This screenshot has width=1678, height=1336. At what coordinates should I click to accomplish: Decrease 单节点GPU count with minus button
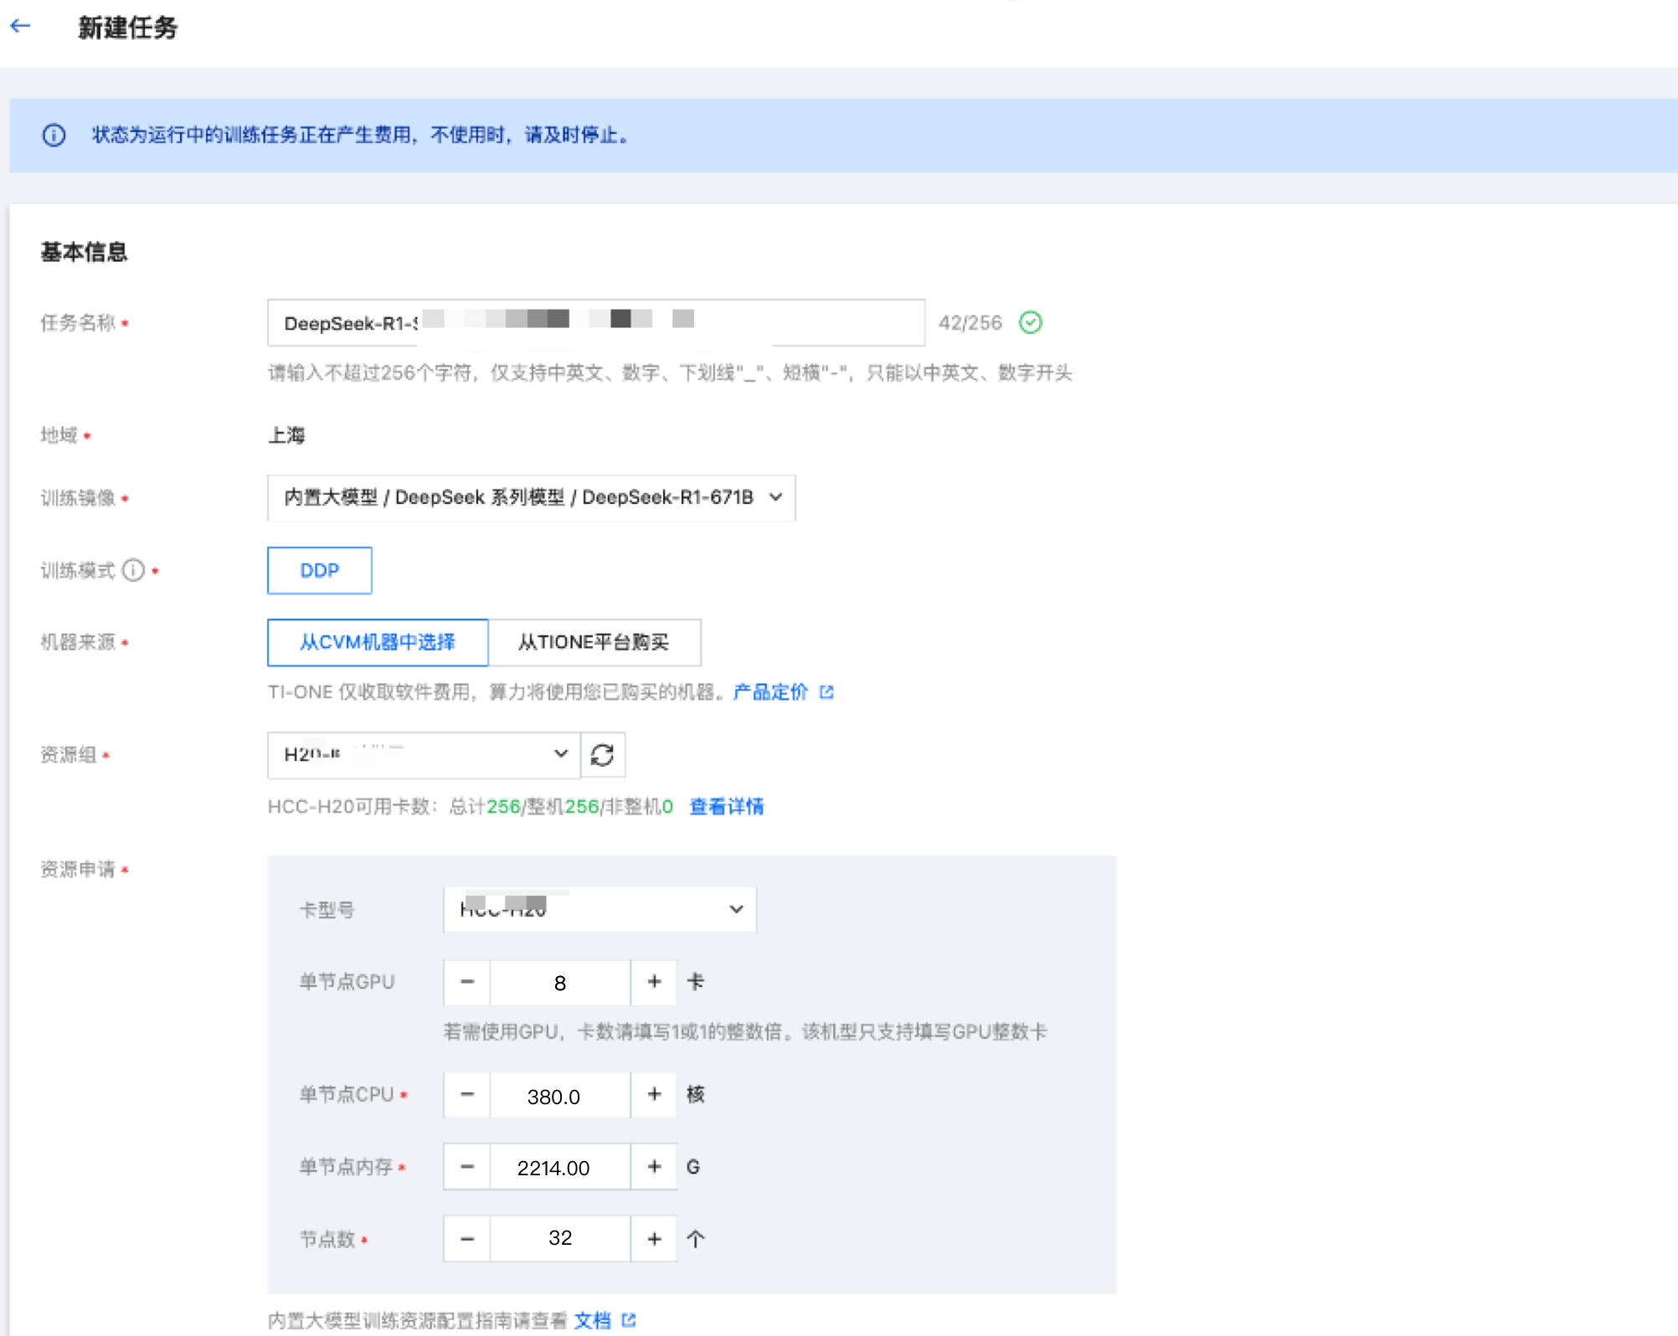pyautogui.click(x=467, y=982)
